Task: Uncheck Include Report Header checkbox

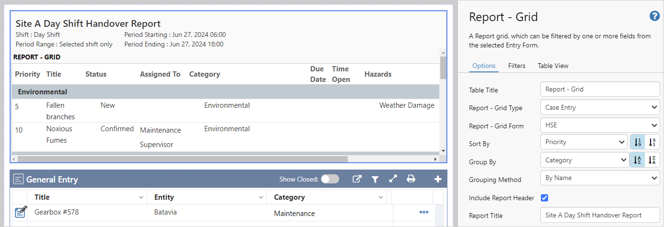Action: (x=544, y=197)
